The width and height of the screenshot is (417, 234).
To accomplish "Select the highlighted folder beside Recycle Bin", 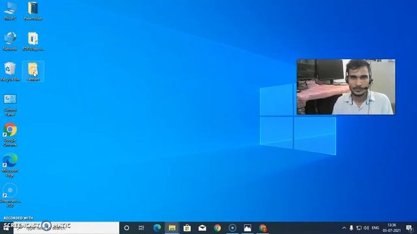I will (33, 71).
